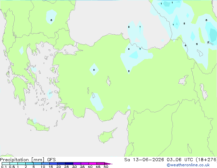Click the '10' legend scale label
The width and height of the screenshot is (217, 168).
[43, 167]
